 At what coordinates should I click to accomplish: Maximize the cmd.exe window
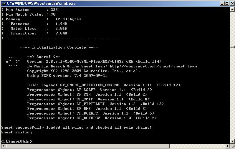pyautogui.click(x=227, y=4)
